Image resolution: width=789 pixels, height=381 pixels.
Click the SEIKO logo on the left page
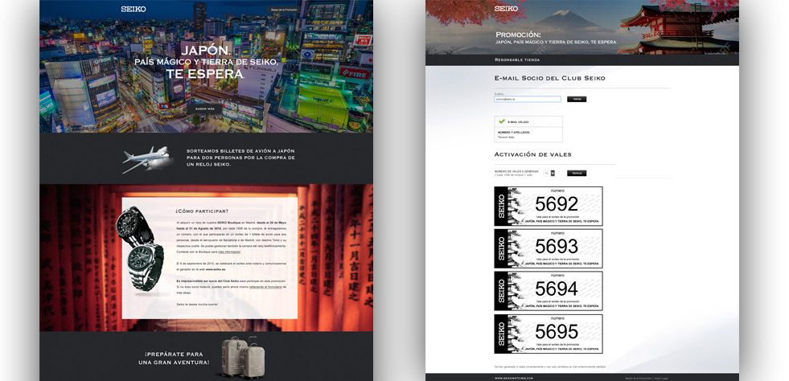click(x=134, y=9)
